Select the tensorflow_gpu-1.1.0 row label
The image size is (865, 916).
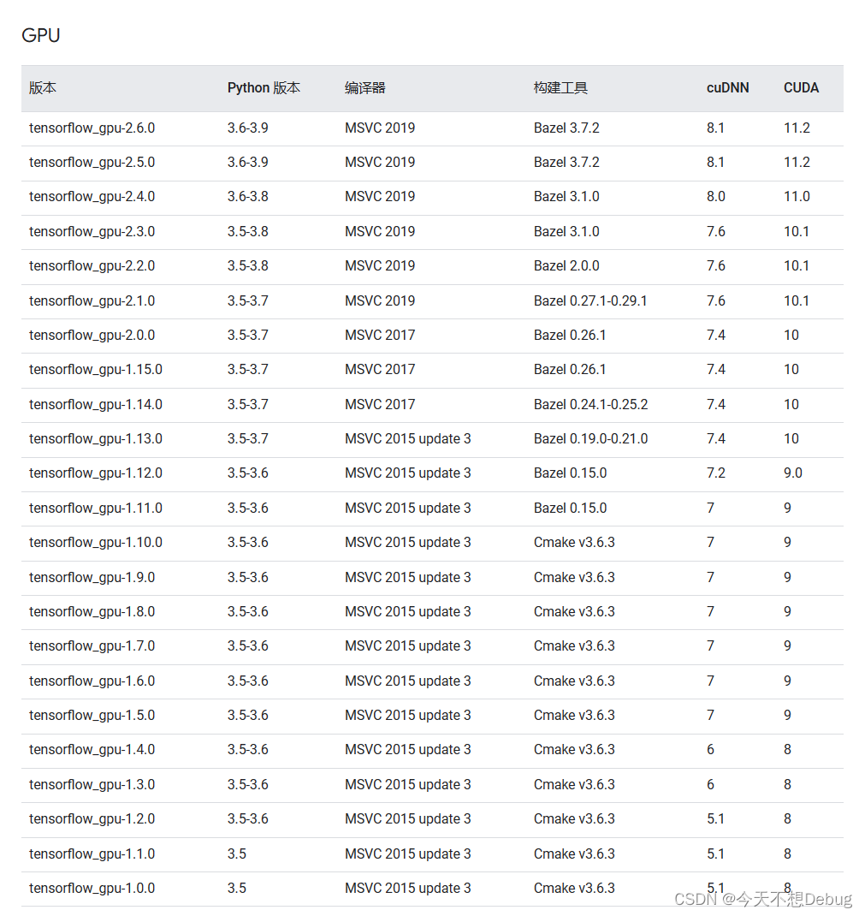[92, 854]
